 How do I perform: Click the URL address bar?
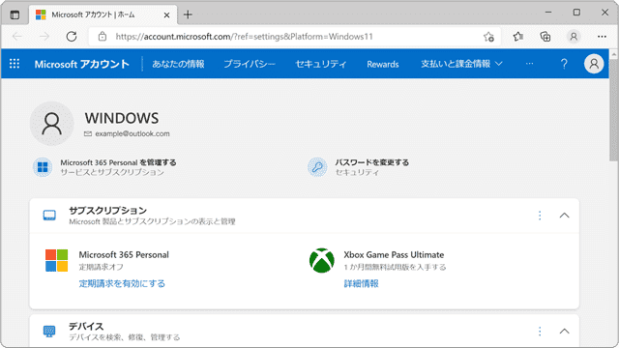(294, 37)
